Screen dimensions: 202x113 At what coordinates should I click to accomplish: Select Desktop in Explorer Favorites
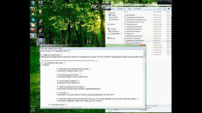pyautogui.click(x=113, y=15)
